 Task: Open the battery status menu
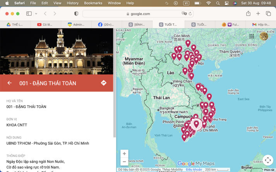197,3
